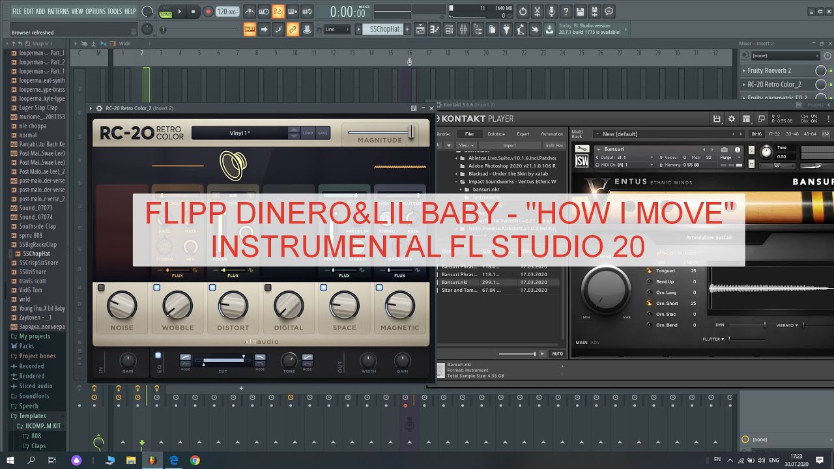Screen dimensions: 834x469
Task: Open the mixer view icon
Action: (x=463, y=29)
